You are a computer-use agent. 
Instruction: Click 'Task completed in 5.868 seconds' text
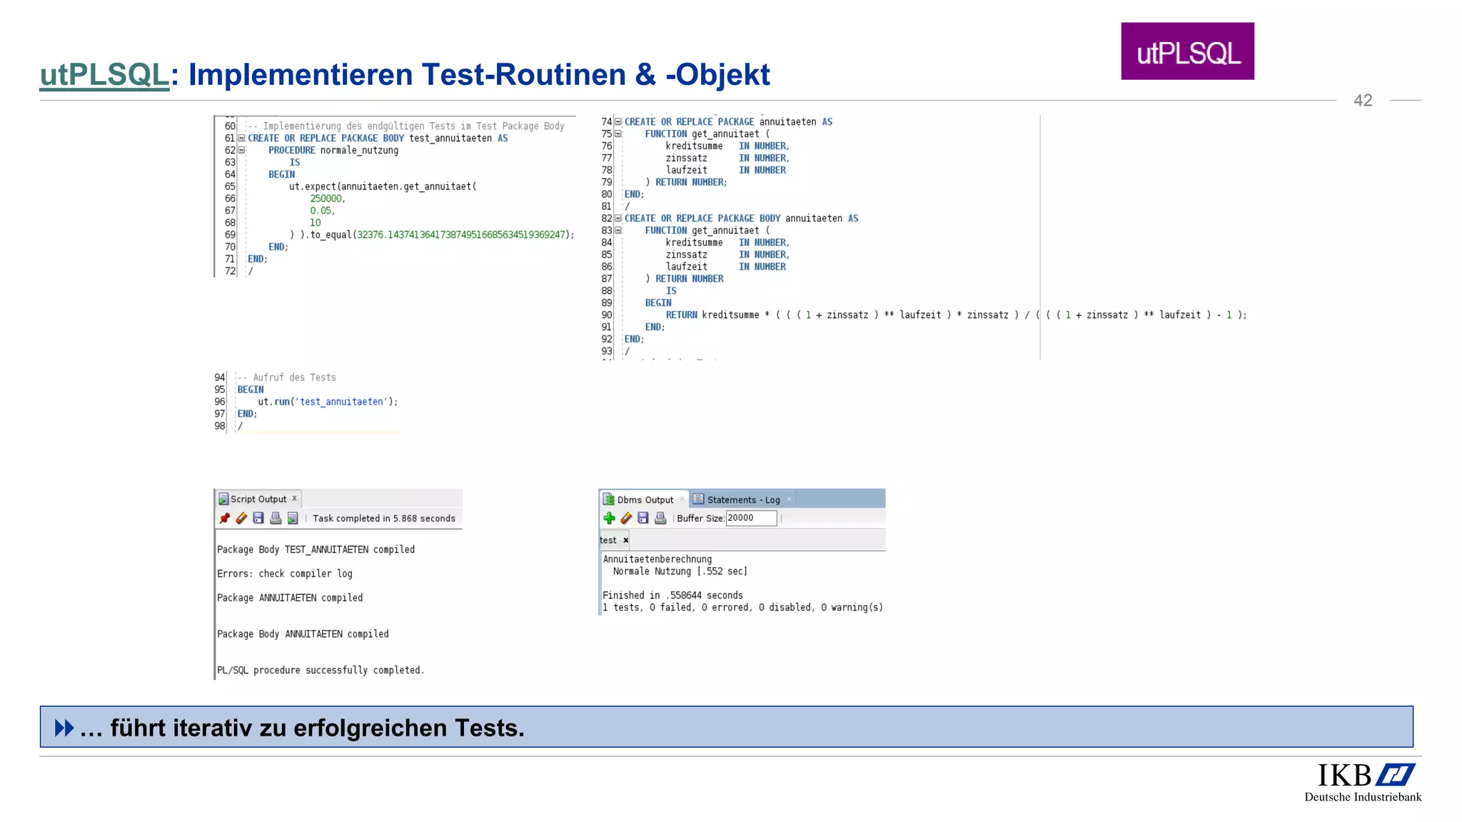pos(384,519)
